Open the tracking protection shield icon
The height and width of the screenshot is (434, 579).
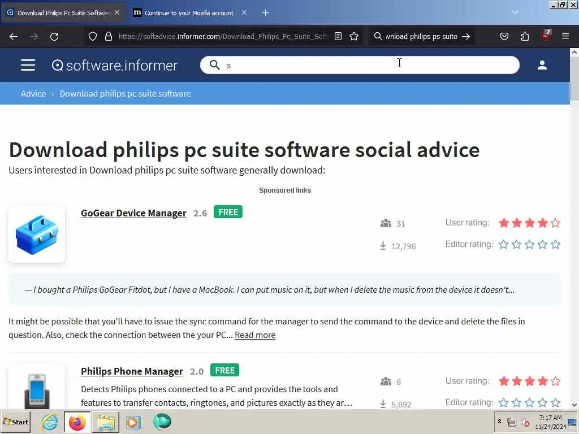(93, 36)
